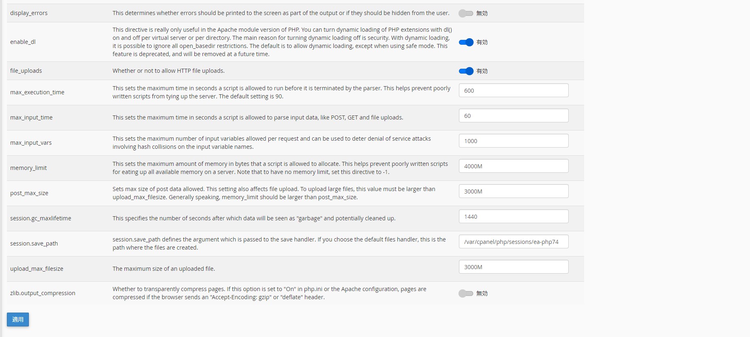Screen dimensions: 750x337
Task: Enable zlib.output_compression toggle
Action: pos(466,294)
